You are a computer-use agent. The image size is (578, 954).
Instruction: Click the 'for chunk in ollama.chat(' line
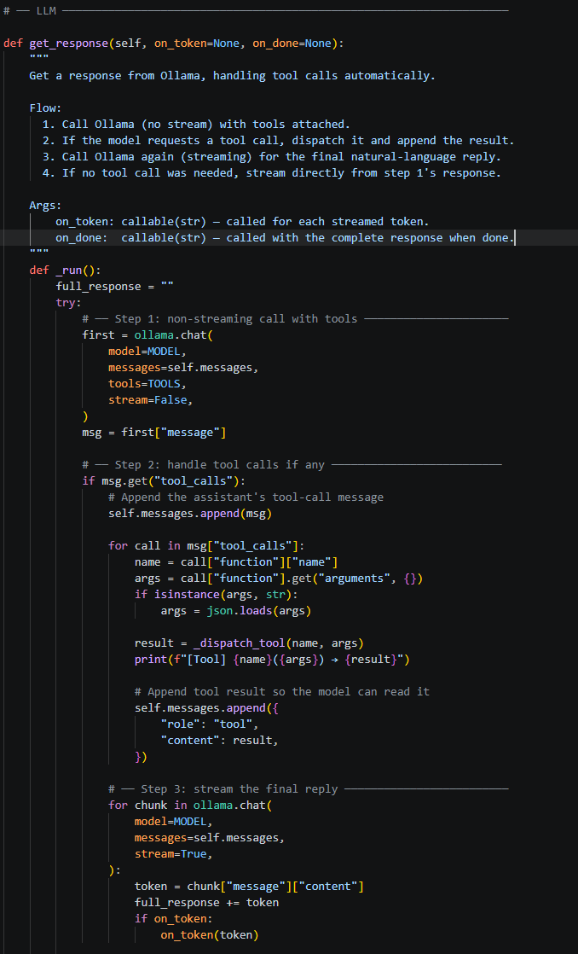190,806
